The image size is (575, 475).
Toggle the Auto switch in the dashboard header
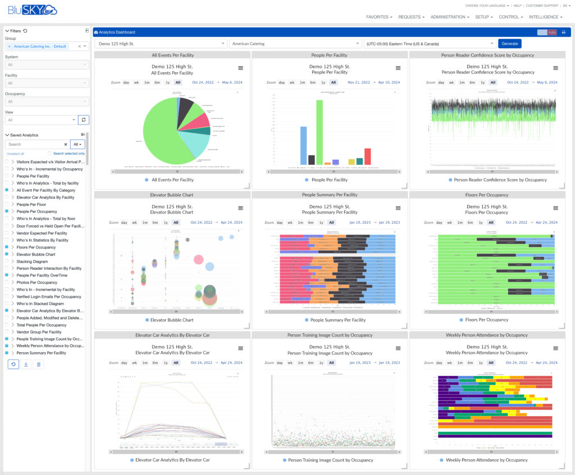[x=547, y=32]
